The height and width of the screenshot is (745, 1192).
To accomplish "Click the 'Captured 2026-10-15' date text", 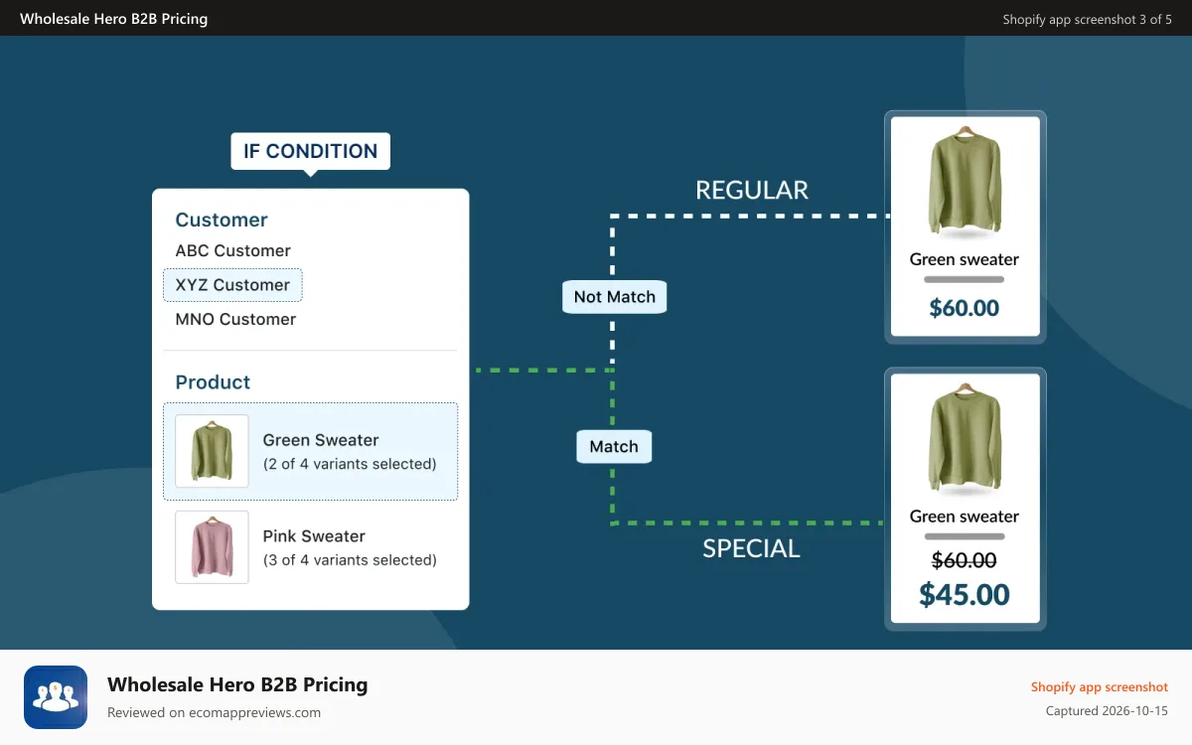I will click(1107, 711).
